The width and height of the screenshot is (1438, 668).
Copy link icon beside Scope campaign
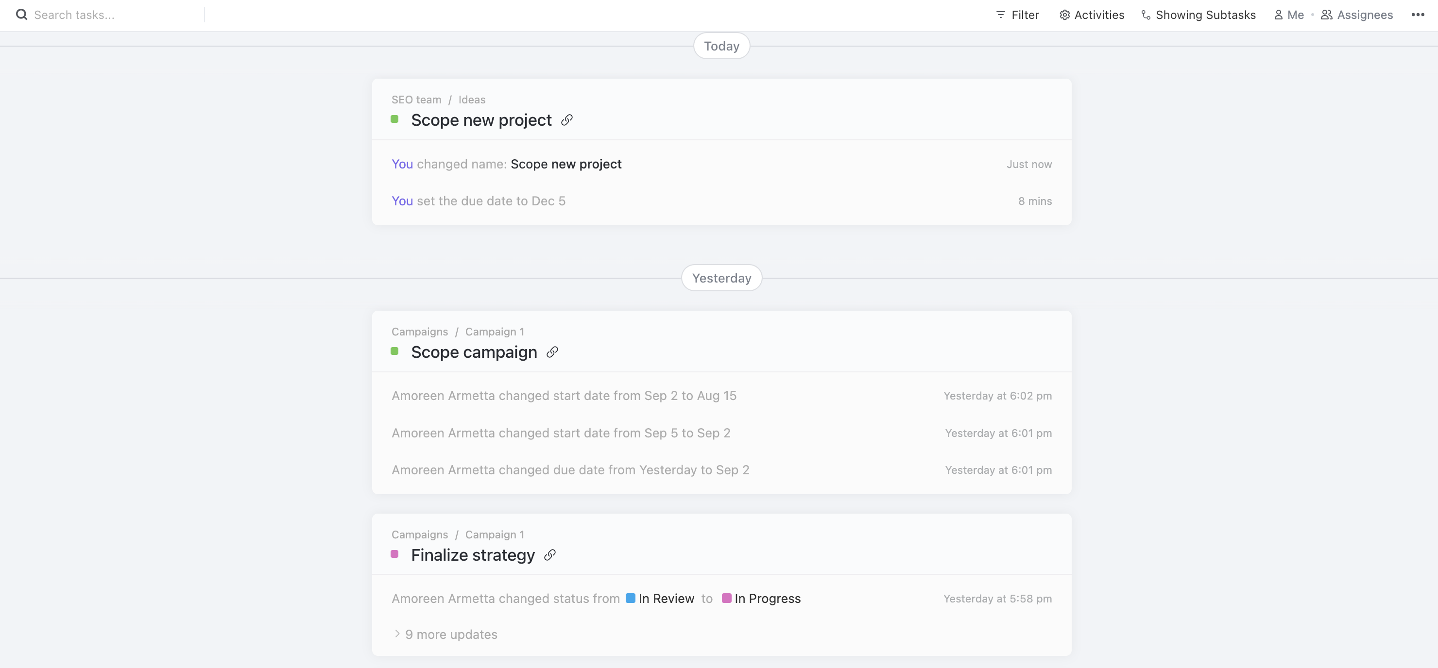pyautogui.click(x=552, y=352)
